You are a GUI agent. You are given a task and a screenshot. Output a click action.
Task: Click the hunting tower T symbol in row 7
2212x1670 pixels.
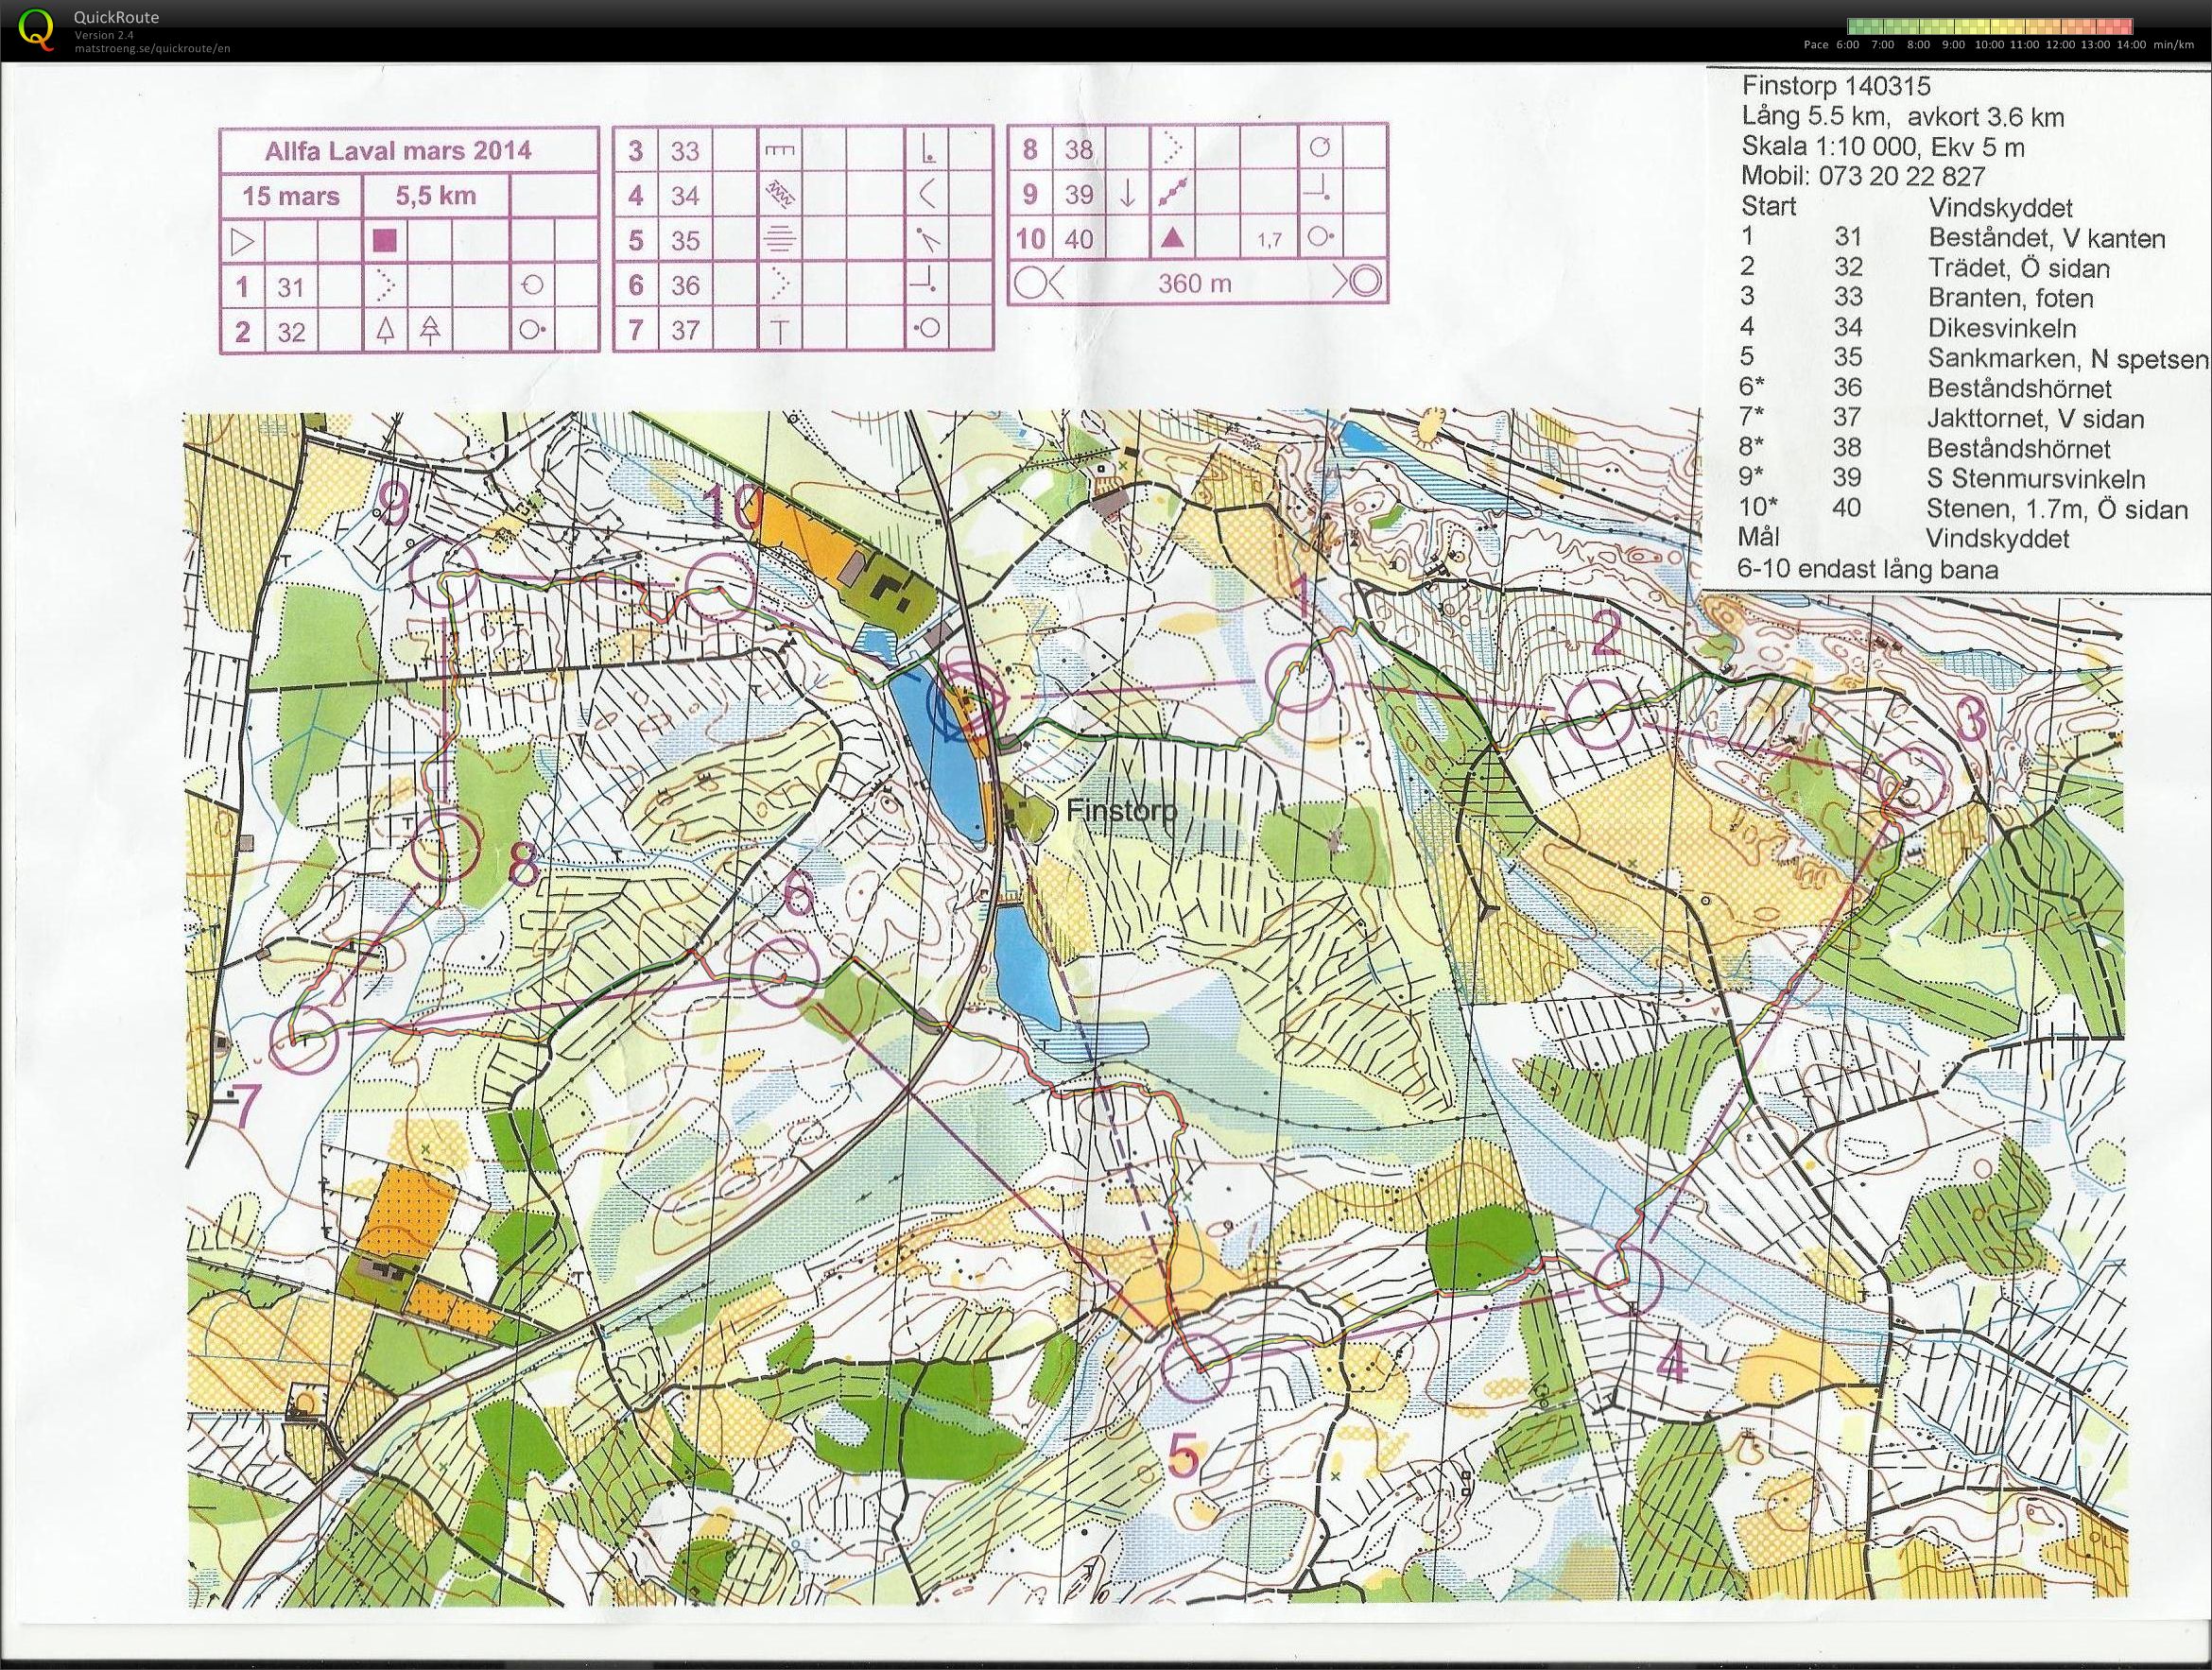pos(779,330)
